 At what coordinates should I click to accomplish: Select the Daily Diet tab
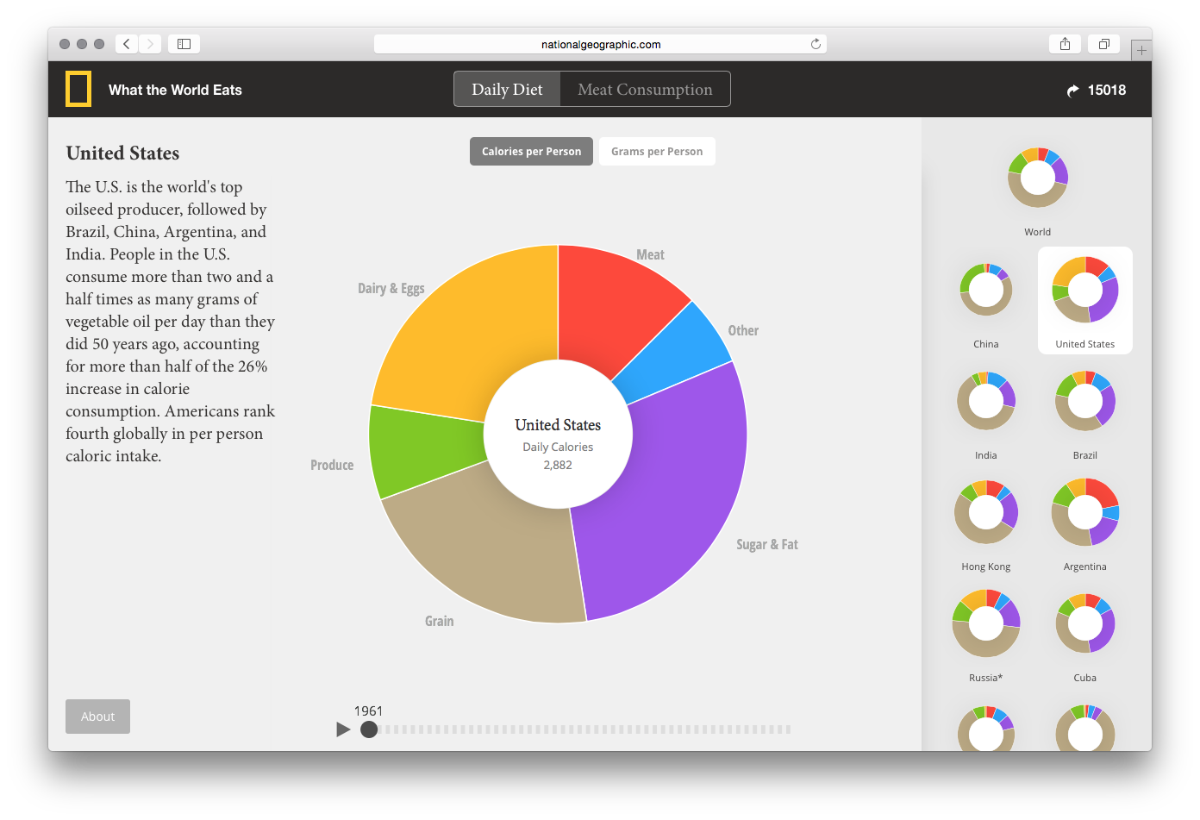point(507,90)
